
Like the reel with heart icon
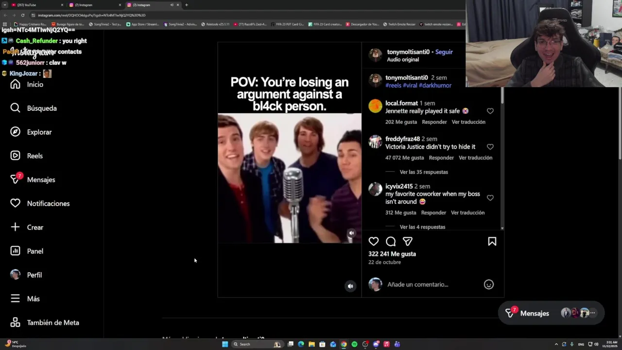(374, 242)
